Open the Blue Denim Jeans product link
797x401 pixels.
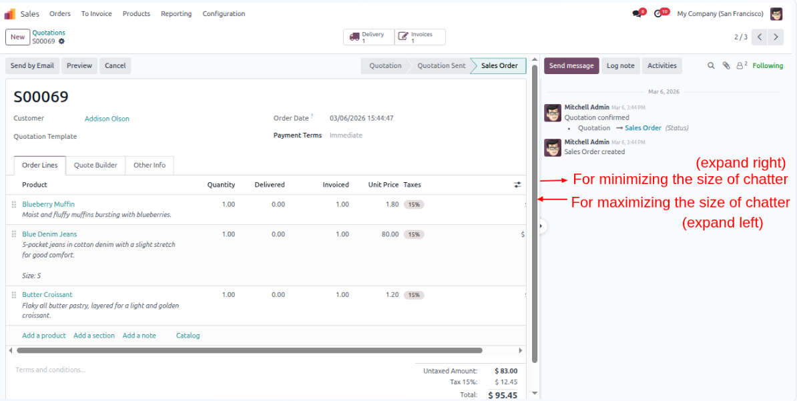50,234
